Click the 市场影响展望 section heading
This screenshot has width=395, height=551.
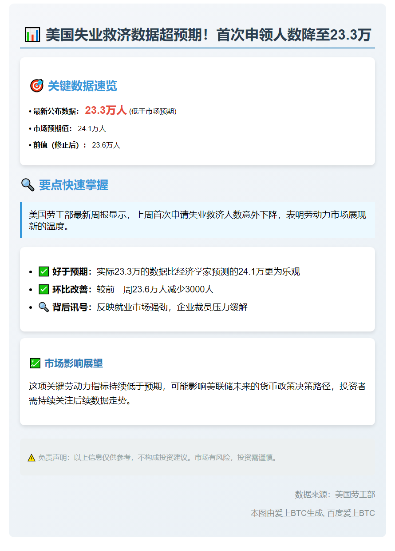coord(74,363)
